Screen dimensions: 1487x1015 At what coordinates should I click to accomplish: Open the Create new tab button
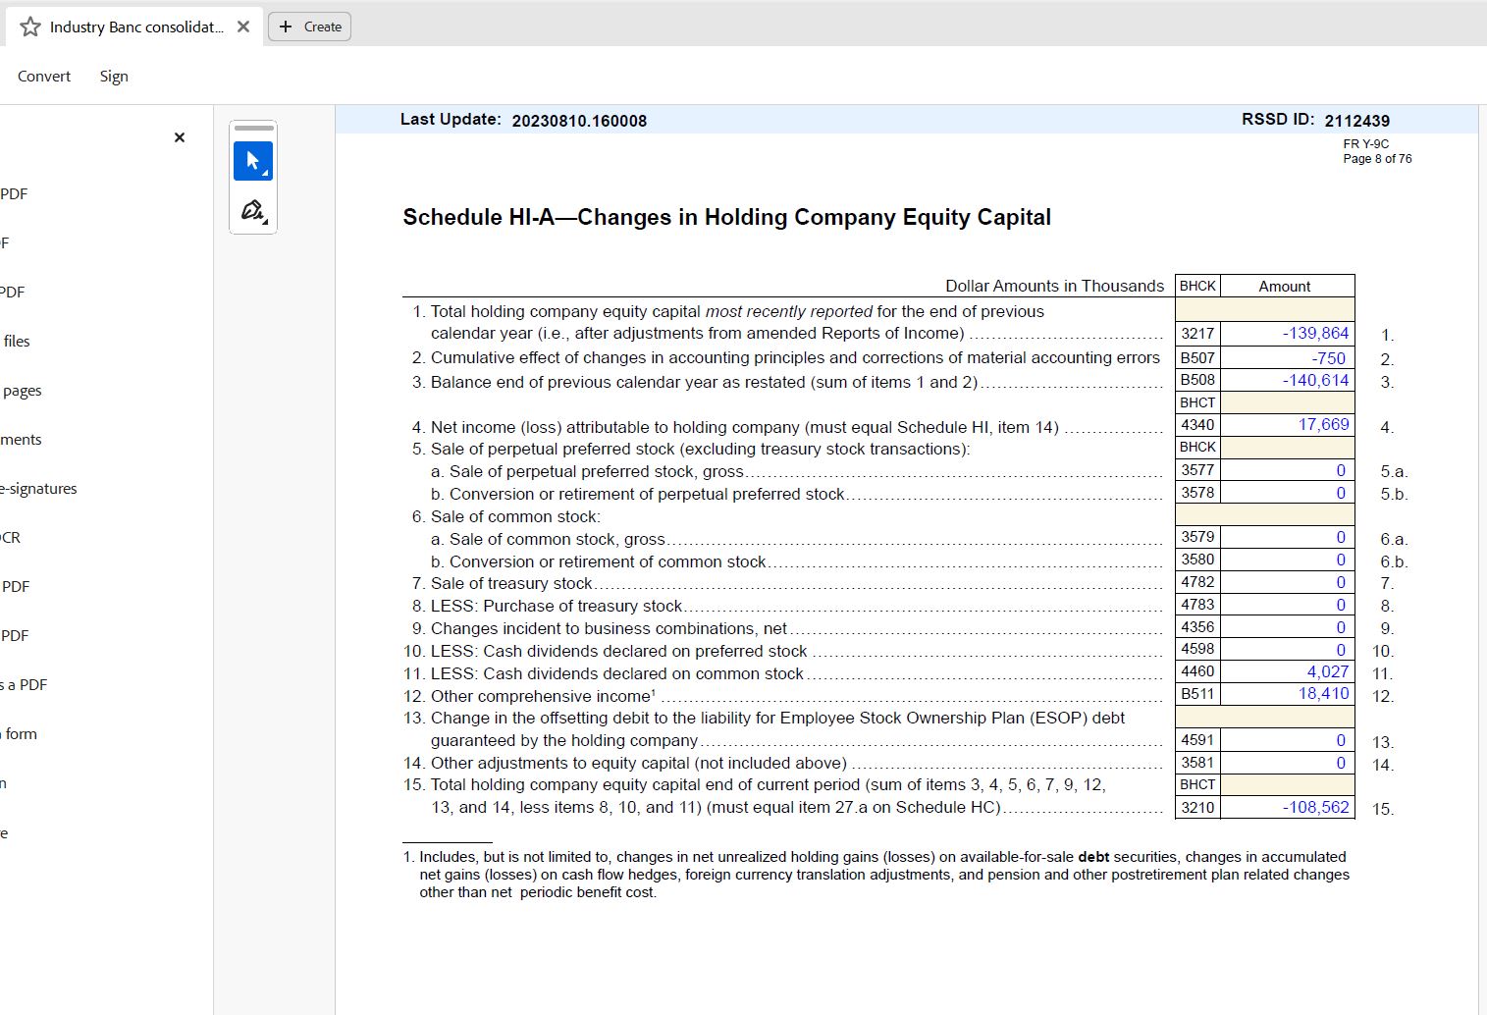point(310,27)
